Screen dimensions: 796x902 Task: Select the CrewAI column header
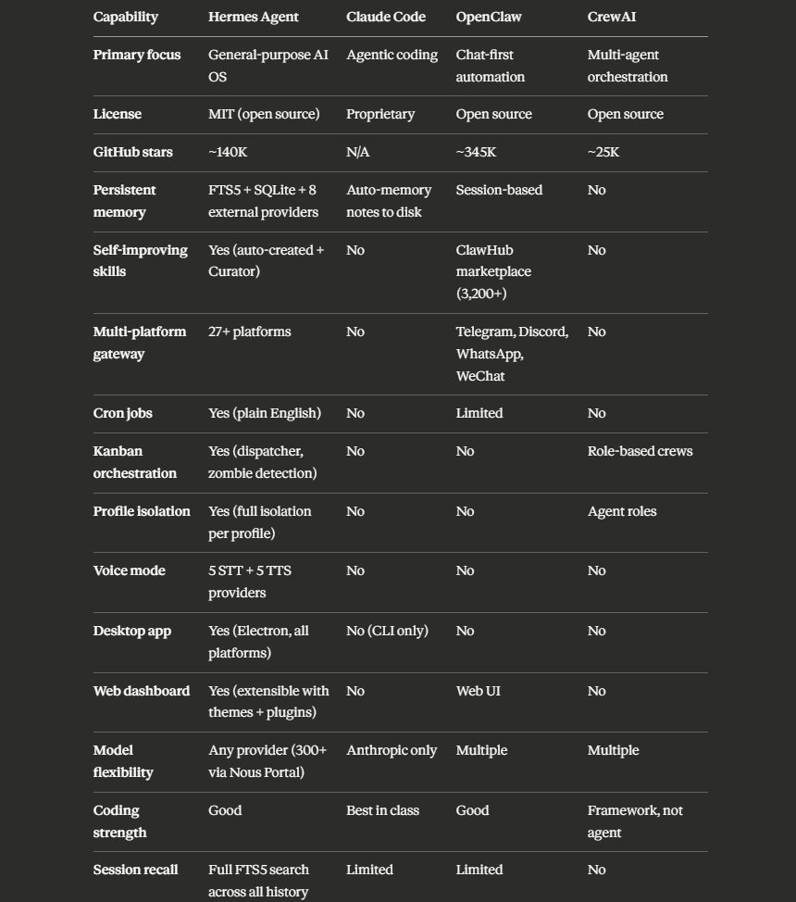[x=612, y=17]
